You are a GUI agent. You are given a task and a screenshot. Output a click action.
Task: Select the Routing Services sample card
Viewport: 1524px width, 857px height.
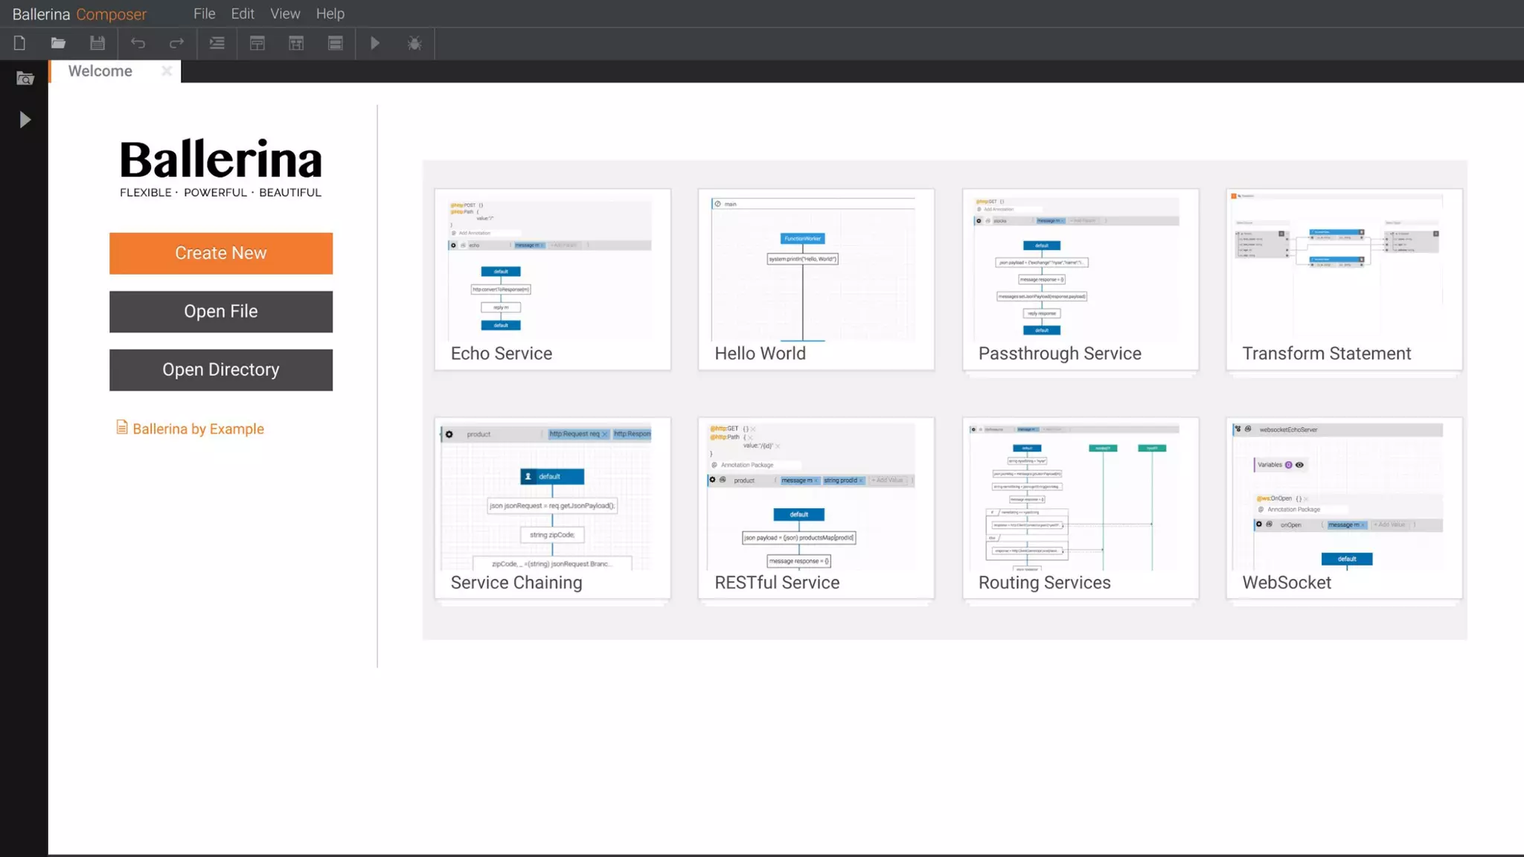tap(1080, 507)
